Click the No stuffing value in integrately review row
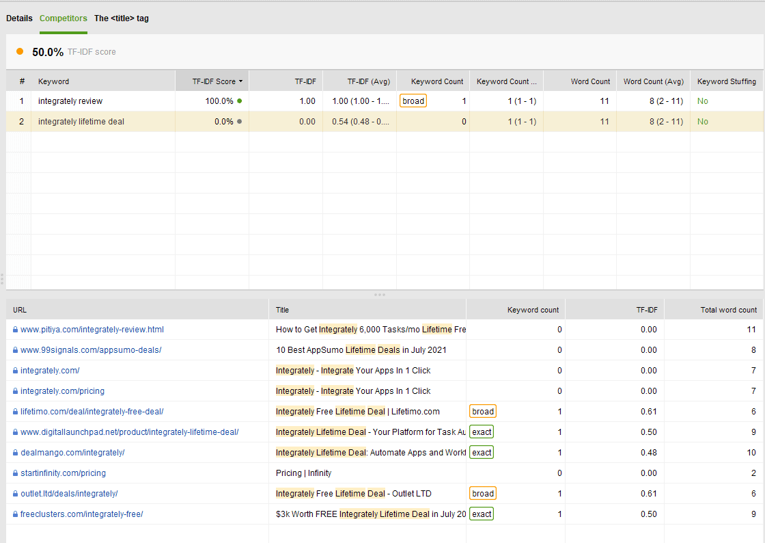The width and height of the screenshot is (765, 543). tap(703, 101)
